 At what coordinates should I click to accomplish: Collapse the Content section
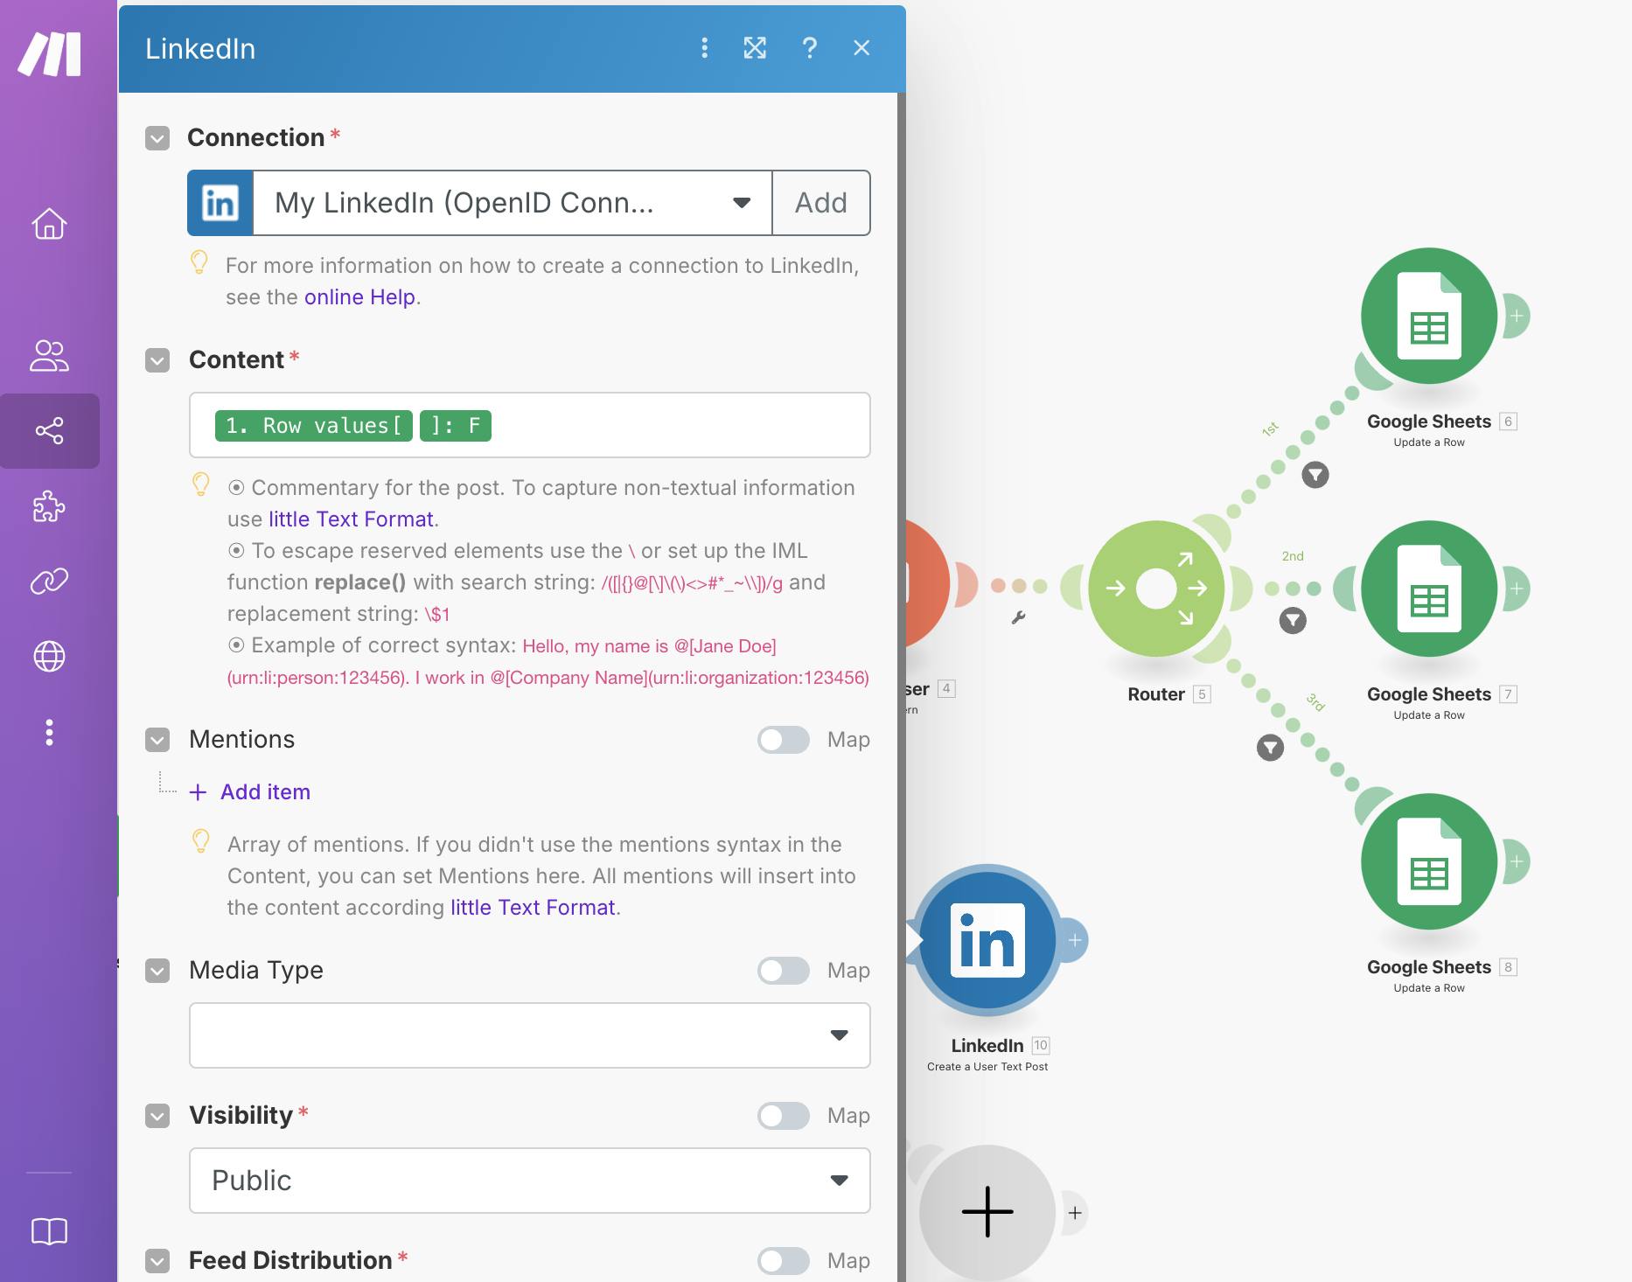157,360
